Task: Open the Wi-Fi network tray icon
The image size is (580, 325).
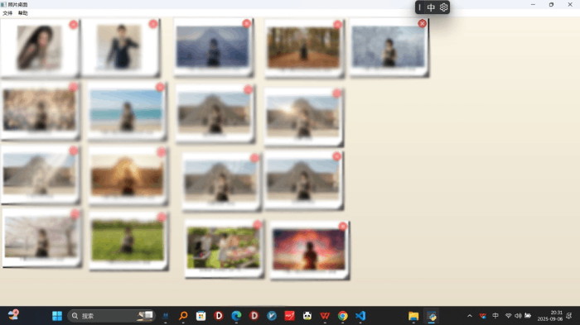Action: (x=508, y=316)
